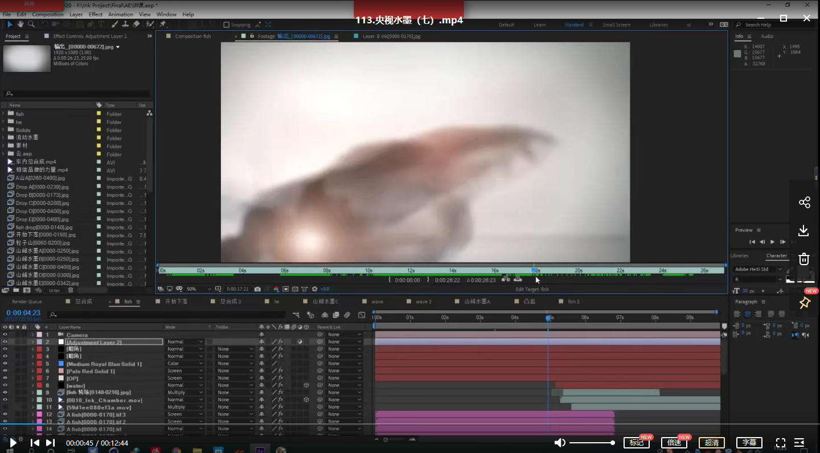Image resolution: width=820 pixels, height=453 pixels.
Task: Open blend mode dropdown for water layer
Action: click(x=184, y=385)
